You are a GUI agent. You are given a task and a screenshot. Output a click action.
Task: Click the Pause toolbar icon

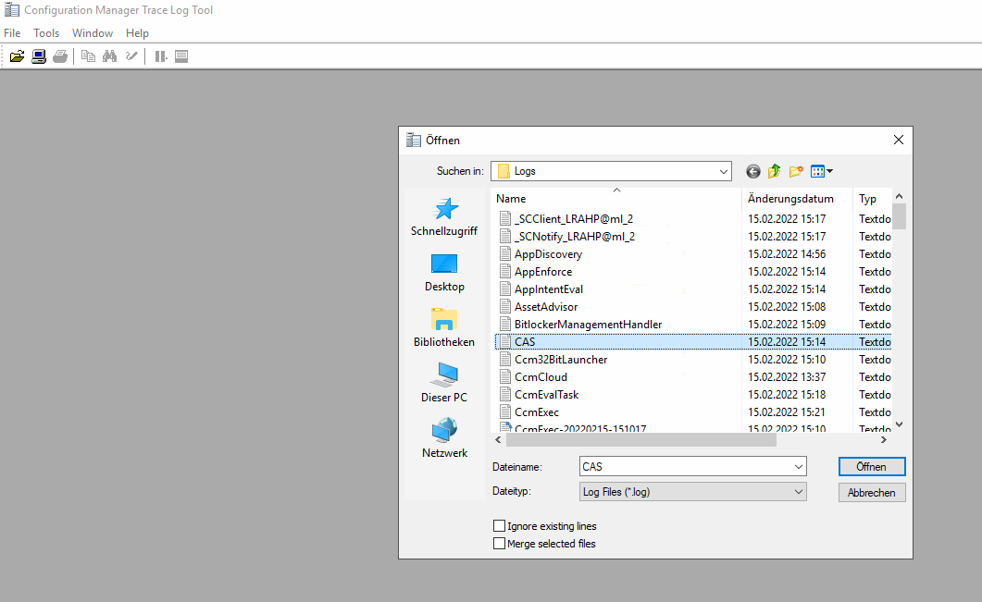161,56
